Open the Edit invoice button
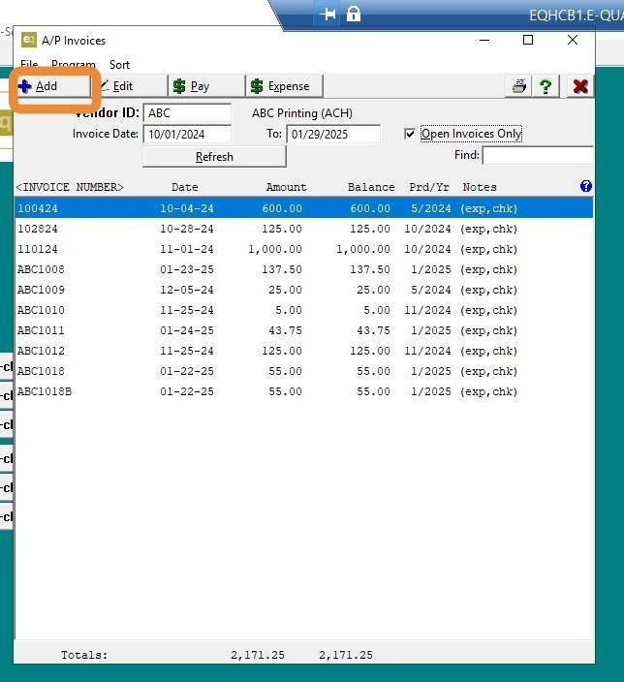This screenshot has height=682, width=624. (130, 86)
